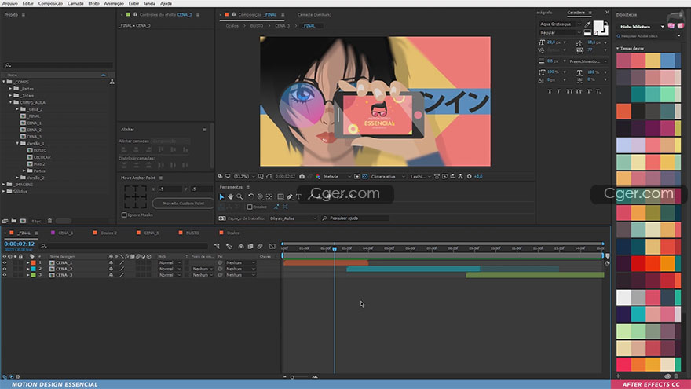Open the Composição menu
The height and width of the screenshot is (389, 691).
(50, 3)
